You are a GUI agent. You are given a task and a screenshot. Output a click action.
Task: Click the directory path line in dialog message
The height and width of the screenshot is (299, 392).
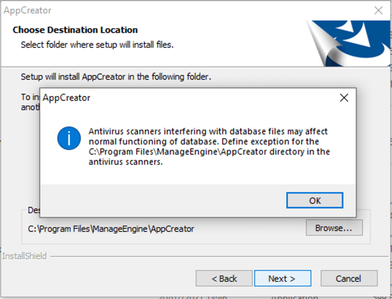pyautogui.click(x=209, y=152)
